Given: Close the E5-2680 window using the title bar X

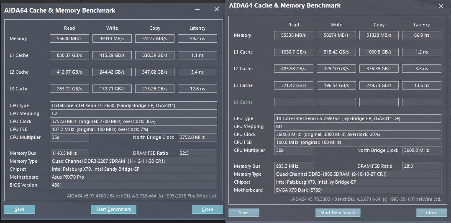Looking at the screenshot, I should 216,10.
